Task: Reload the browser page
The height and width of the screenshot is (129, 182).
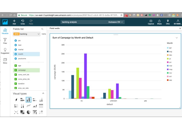Action: click(x=10, y=15)
